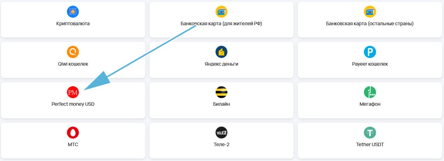Select the Криптовалюта payment card
The image size is (444, 161).
[x=73, y=20]
